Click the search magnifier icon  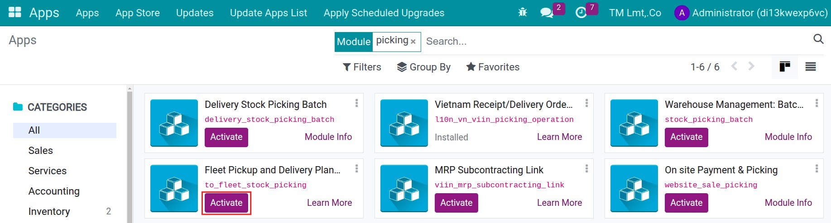pos(818,39)
